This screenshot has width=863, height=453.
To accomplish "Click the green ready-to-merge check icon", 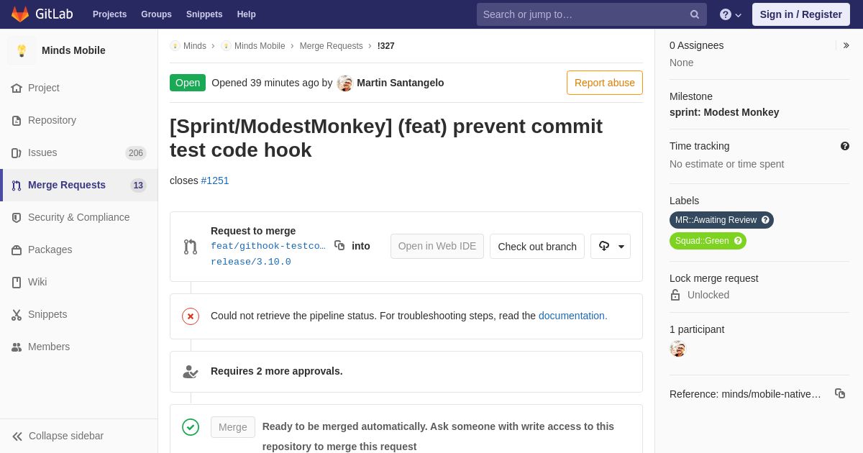I will point(191,427).
